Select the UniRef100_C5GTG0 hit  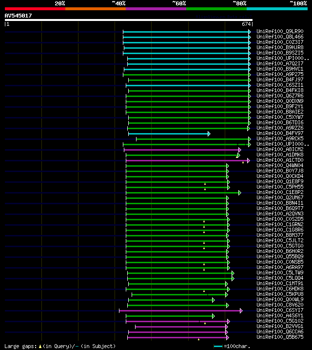coord(280,246)
